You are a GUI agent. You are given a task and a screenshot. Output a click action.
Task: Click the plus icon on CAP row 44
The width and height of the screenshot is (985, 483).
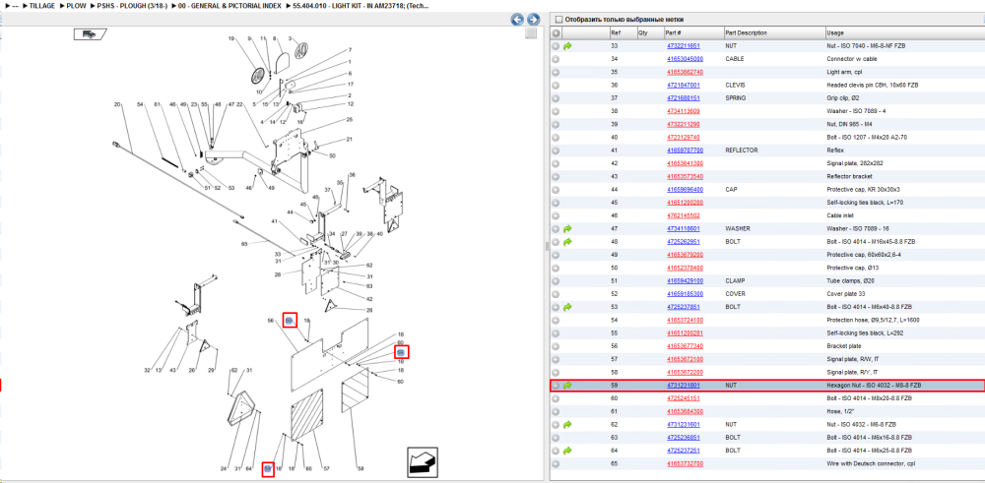pyautogui.click(x=556, y=190)
